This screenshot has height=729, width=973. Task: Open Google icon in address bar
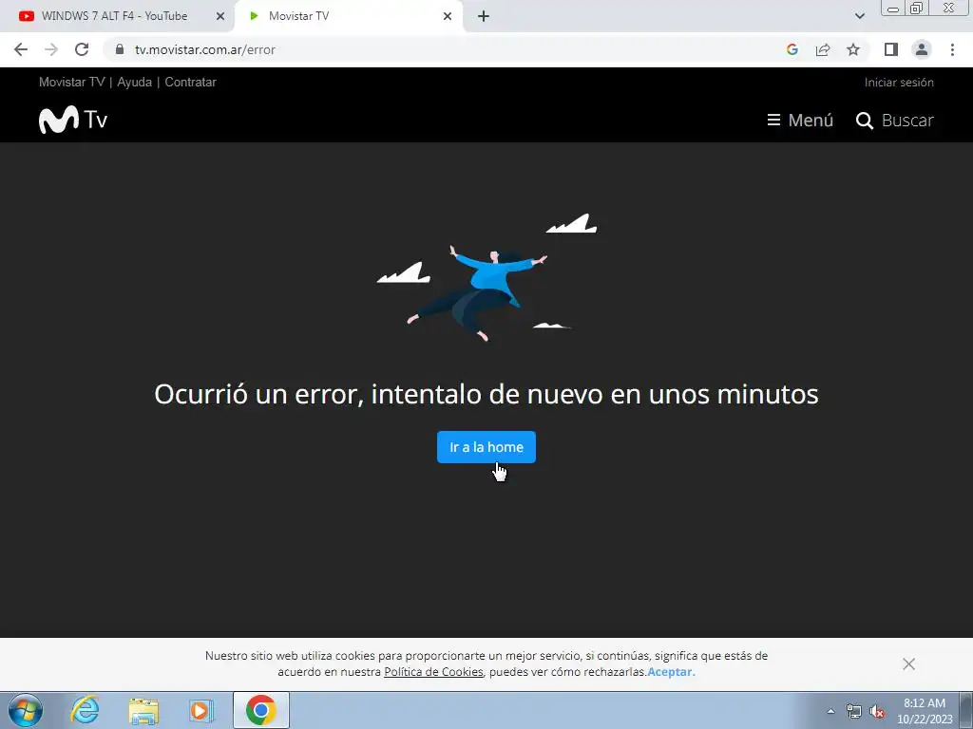pyautogui.click(x=792, y=49)
